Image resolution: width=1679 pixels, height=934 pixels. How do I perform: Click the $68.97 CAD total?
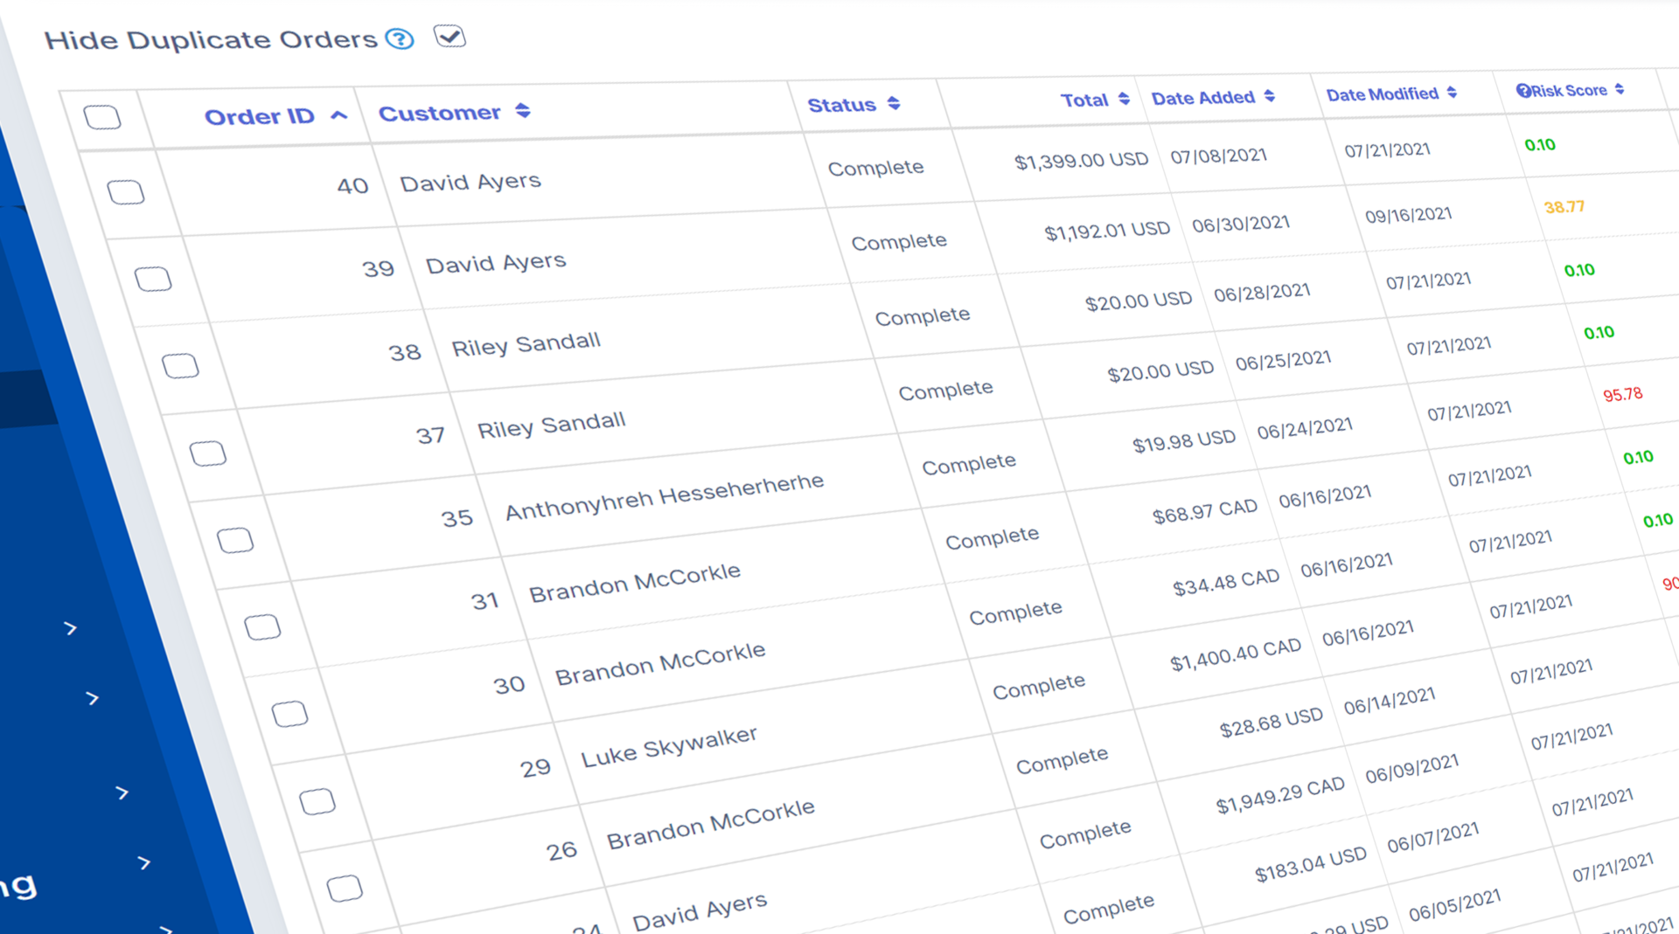1205,511
